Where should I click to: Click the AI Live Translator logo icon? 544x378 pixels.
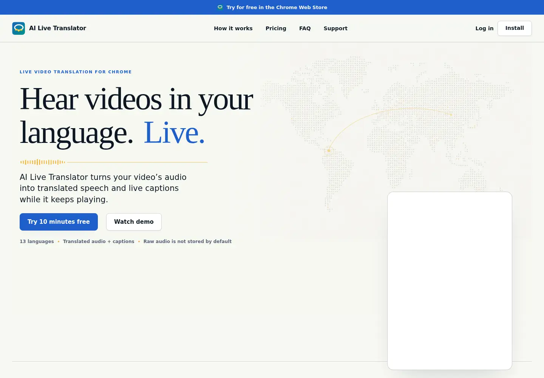19,28
